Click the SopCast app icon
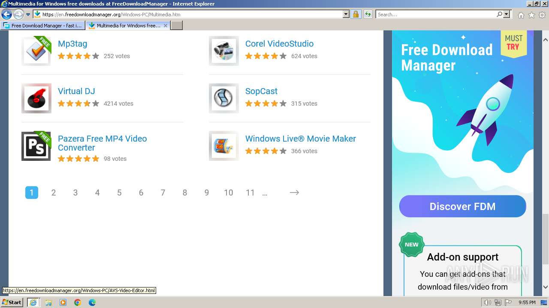549x308 pixels. [223, 98]
